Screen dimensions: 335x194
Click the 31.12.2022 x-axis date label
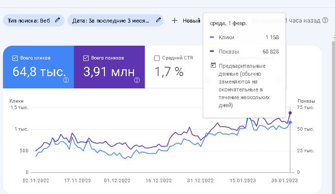[x=201, y=181]
